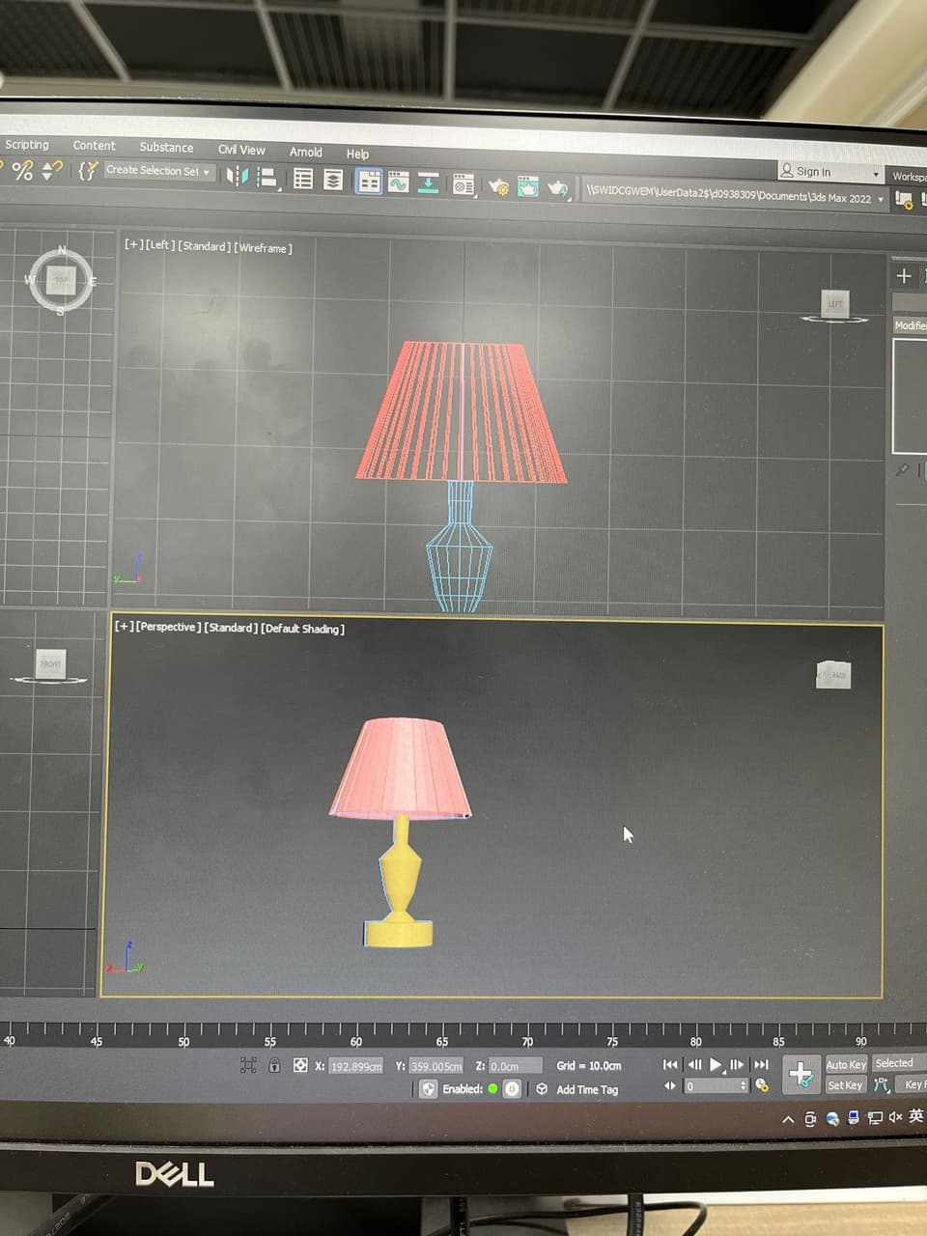The width and height of the screenshot is (927, 1236).
Task: Open the Arnold menu
Action: [x=307, y=153]
